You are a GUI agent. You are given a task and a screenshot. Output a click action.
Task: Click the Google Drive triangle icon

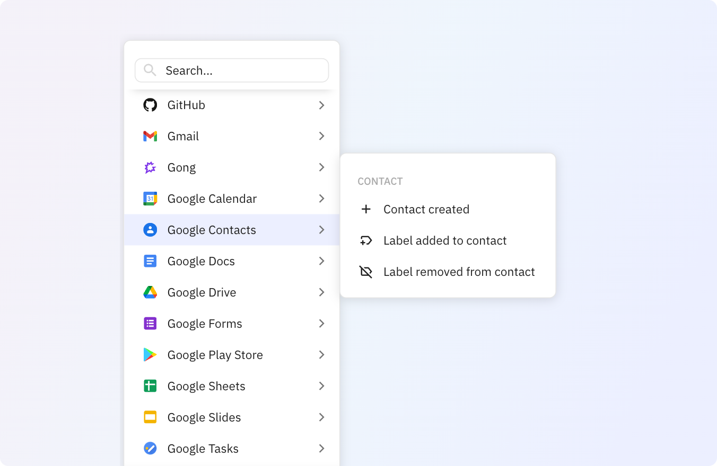tap(150, 292)
